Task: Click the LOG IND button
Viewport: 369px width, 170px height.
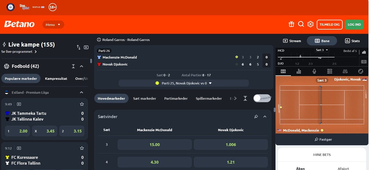Action: coord(354,24)
